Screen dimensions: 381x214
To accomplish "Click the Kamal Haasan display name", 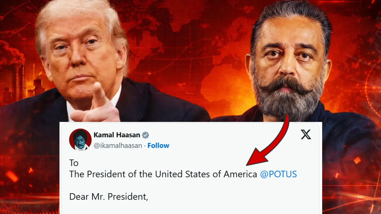I will (117, 135).
